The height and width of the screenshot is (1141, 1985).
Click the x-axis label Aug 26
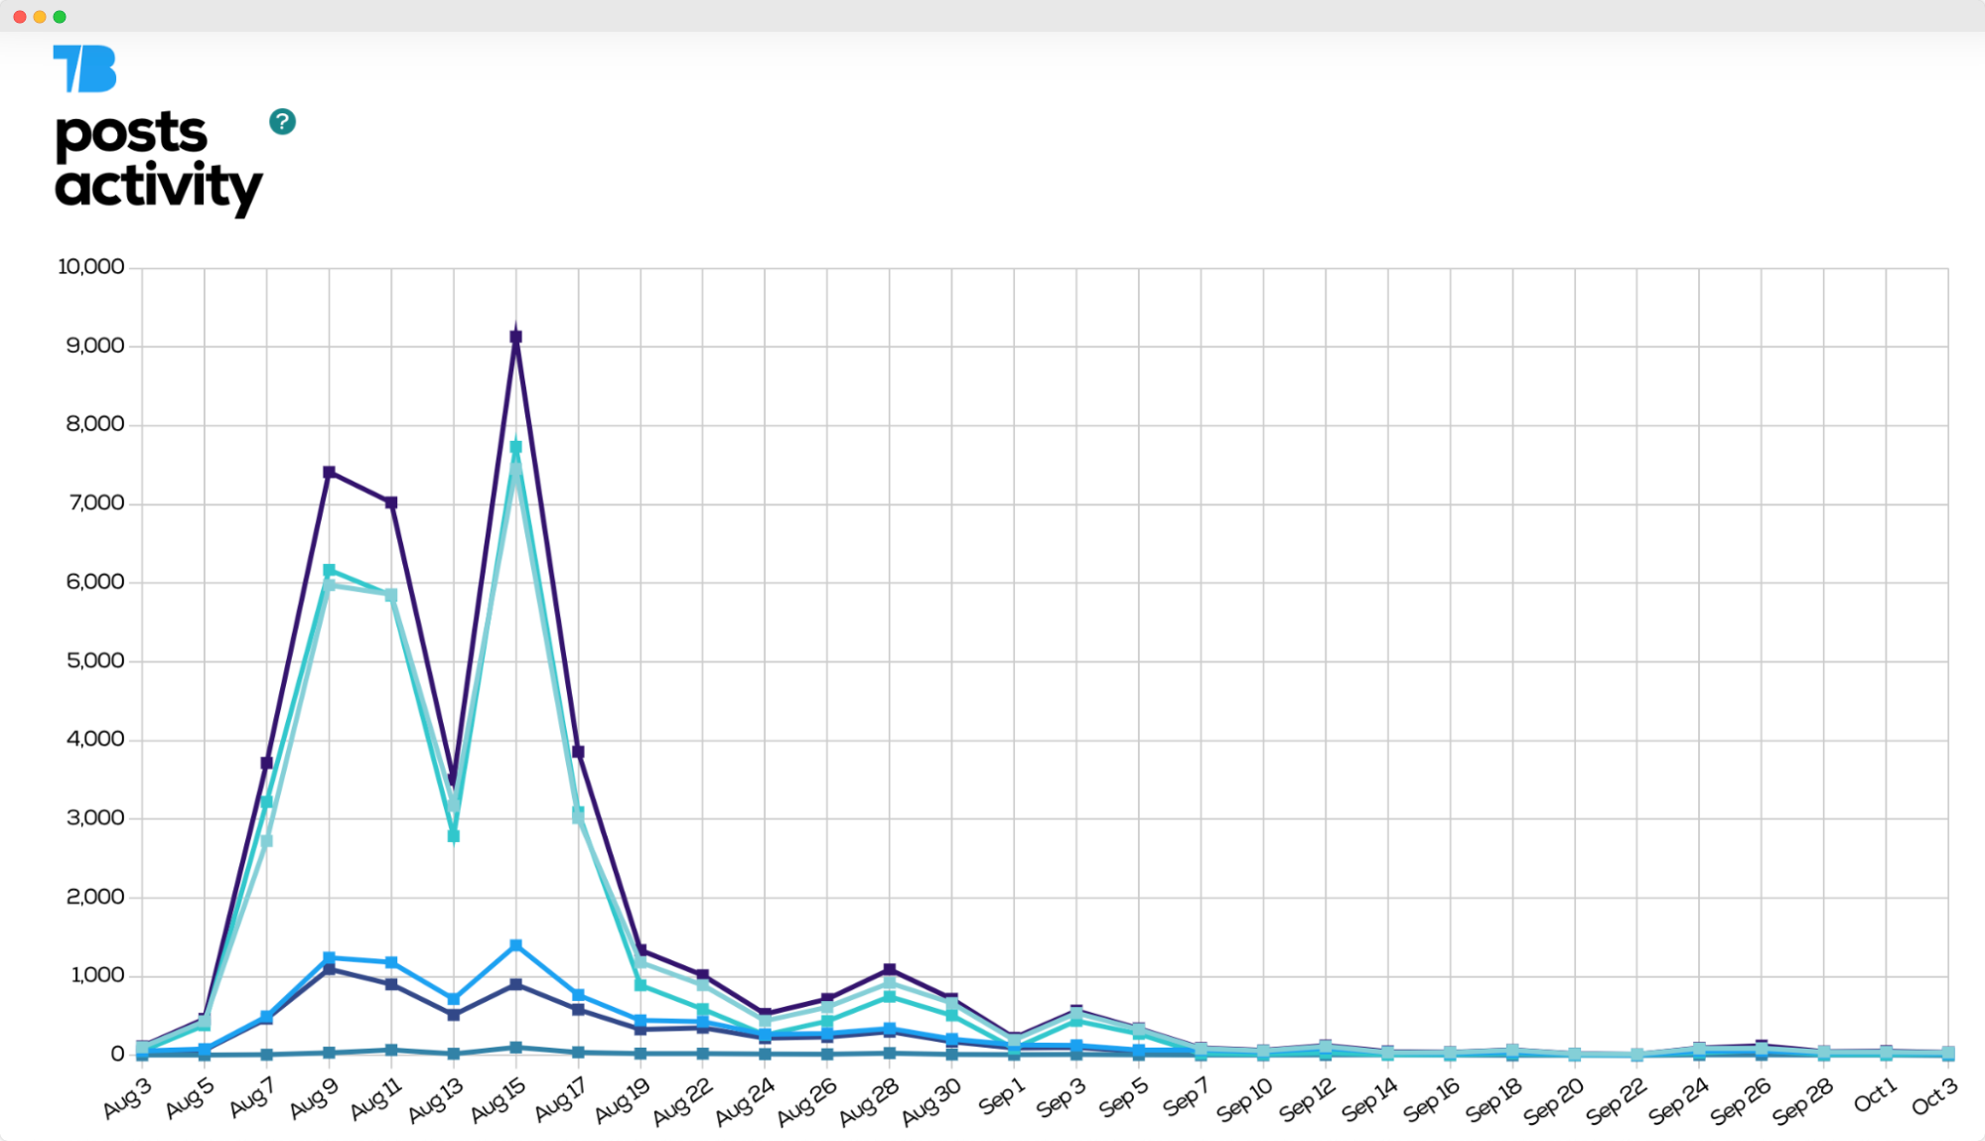[808, 1101]
